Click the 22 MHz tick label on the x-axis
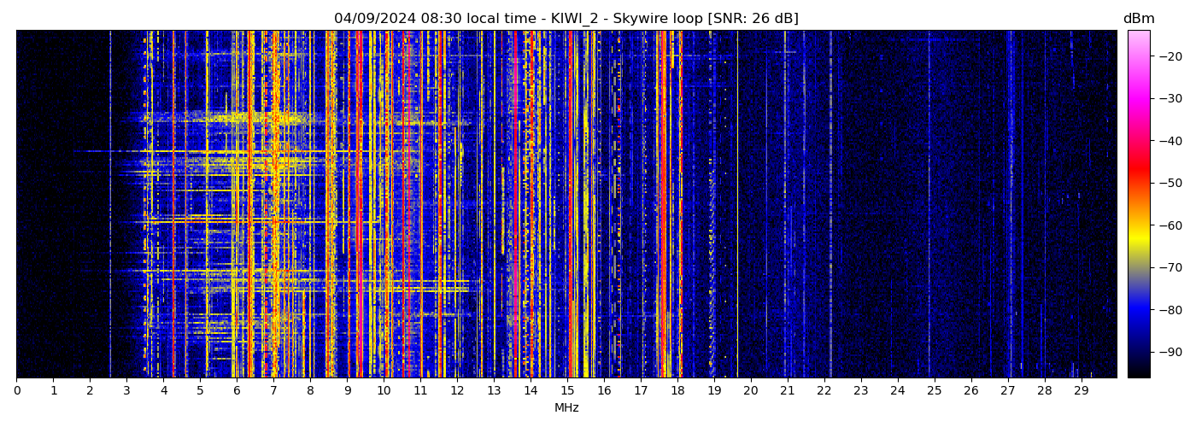This screenshot has width=1196, height=427. point(824,391)
